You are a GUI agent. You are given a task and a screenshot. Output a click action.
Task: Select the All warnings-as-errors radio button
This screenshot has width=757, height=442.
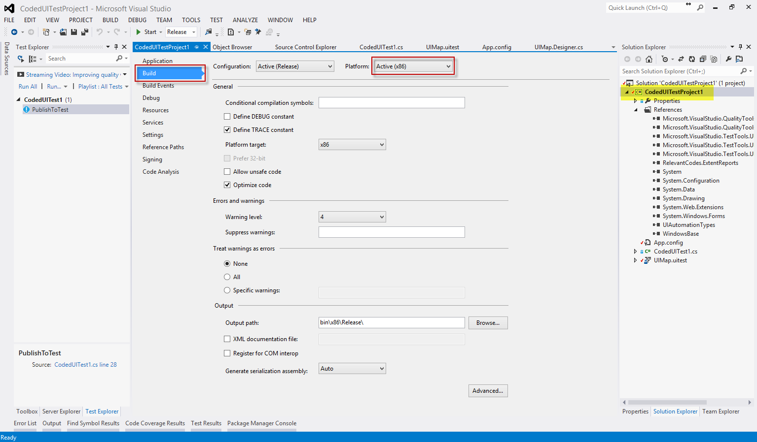coord(227,277)
